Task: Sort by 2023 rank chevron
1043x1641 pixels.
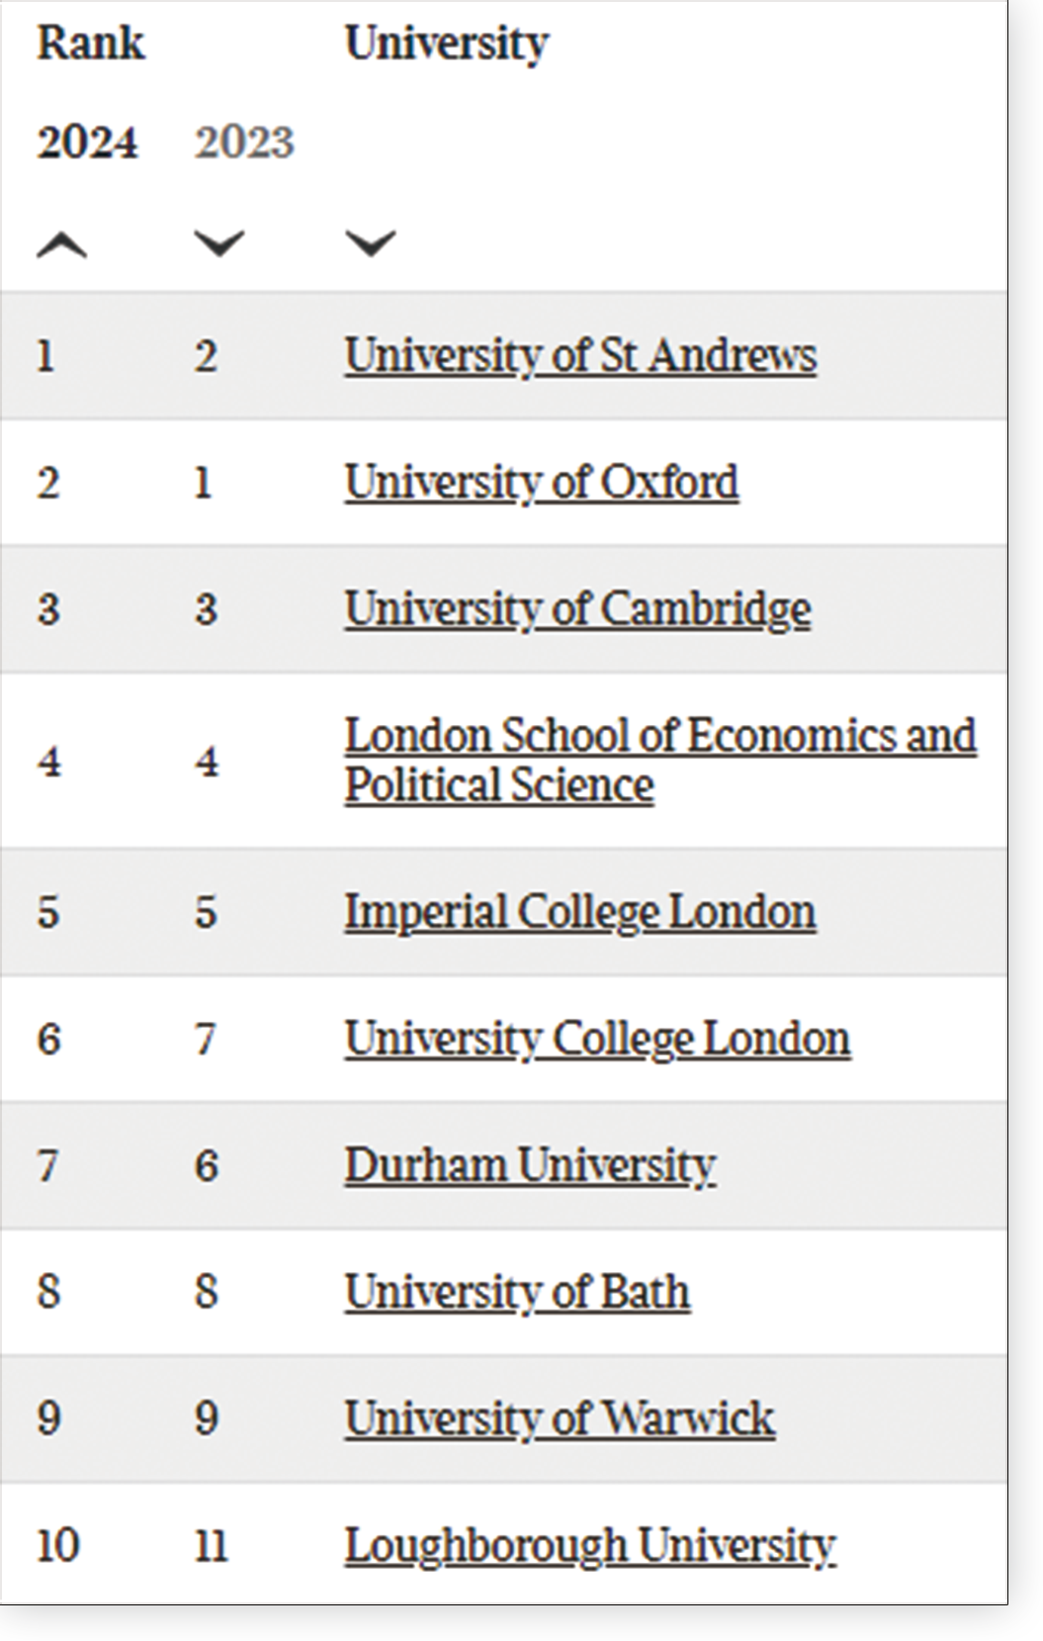Action: [x=219, y=243]
